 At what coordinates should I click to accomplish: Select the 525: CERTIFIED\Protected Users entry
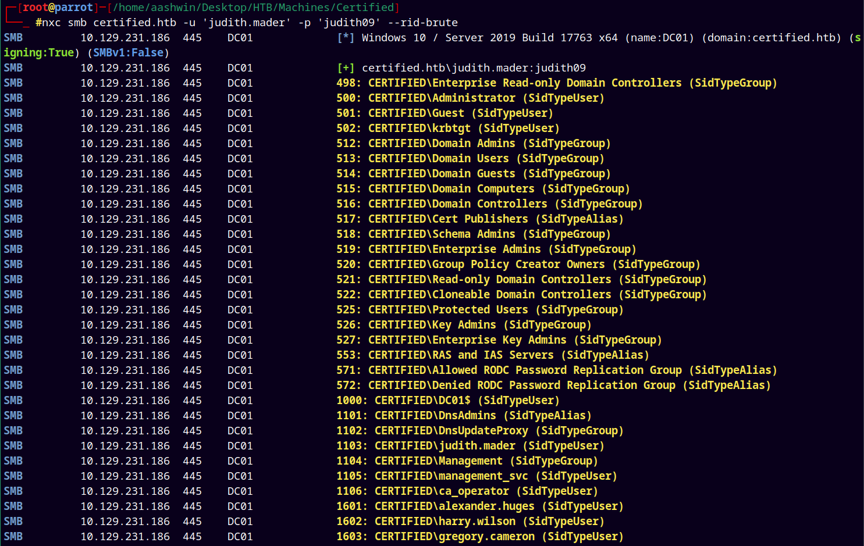pos(480,310)
